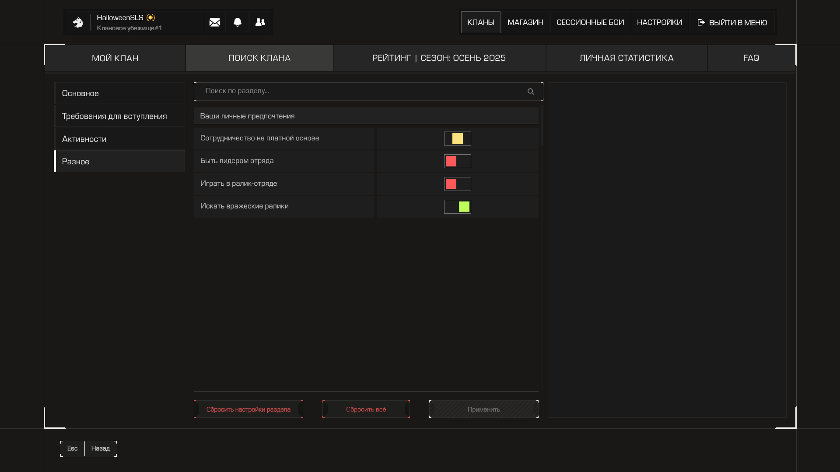Open the friends group icon

(x=260, y=22)
